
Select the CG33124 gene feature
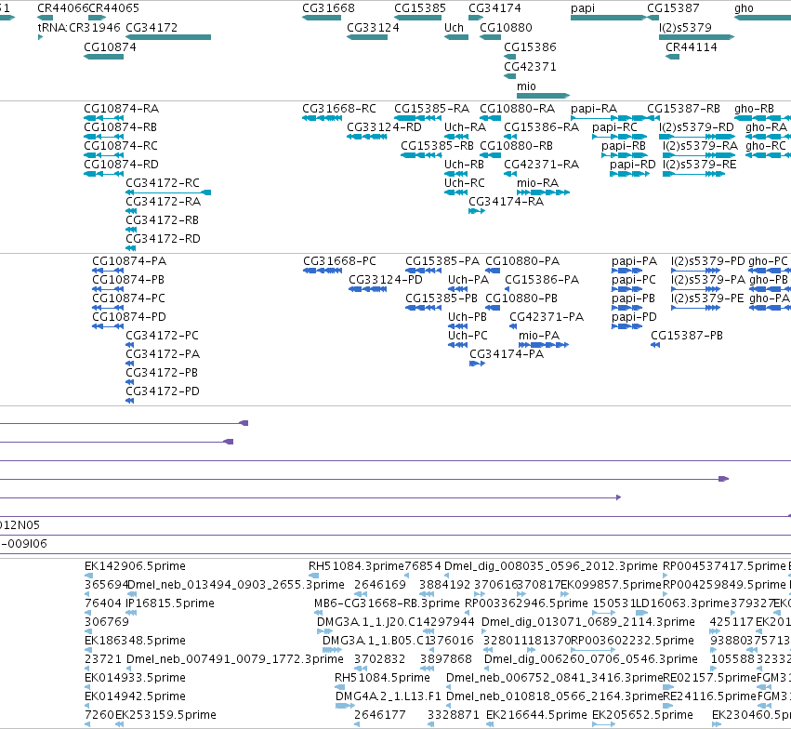coord(367,37)
